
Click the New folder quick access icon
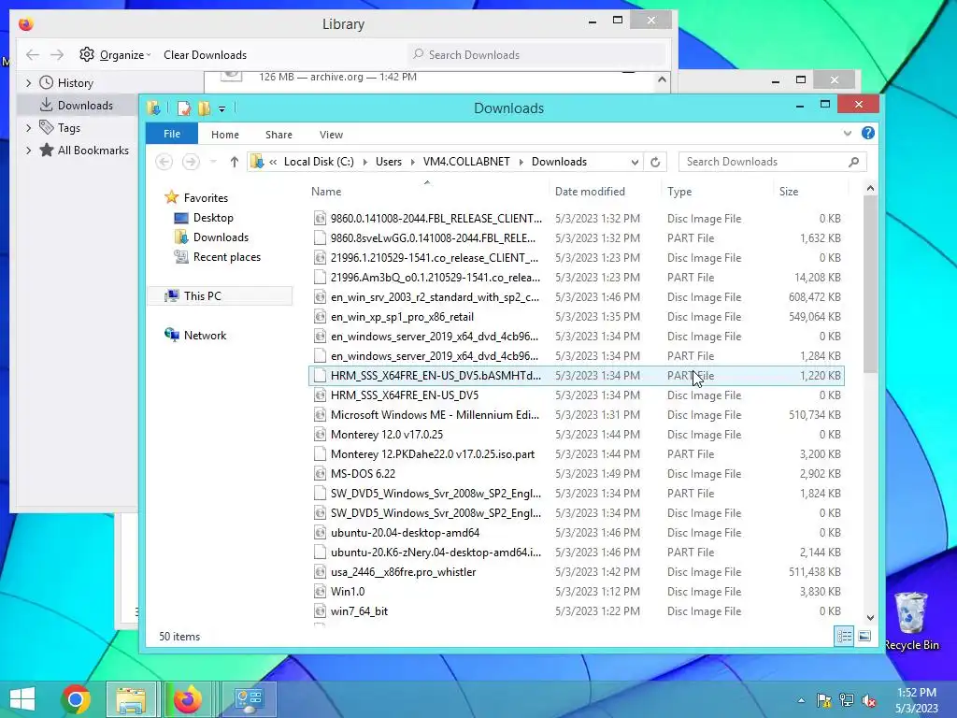click(x=204, y=108)
